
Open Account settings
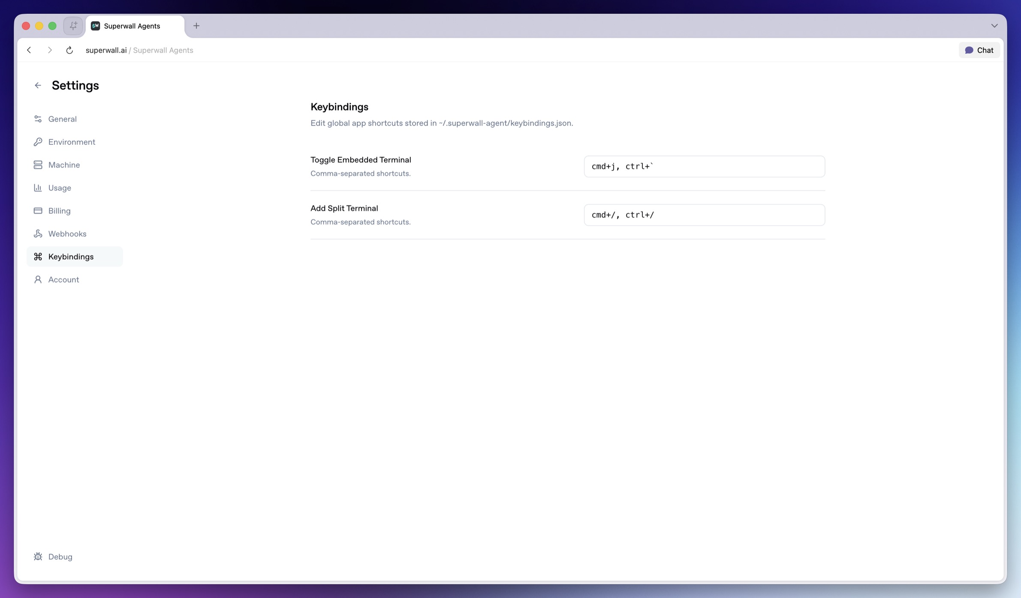[75, 279]
